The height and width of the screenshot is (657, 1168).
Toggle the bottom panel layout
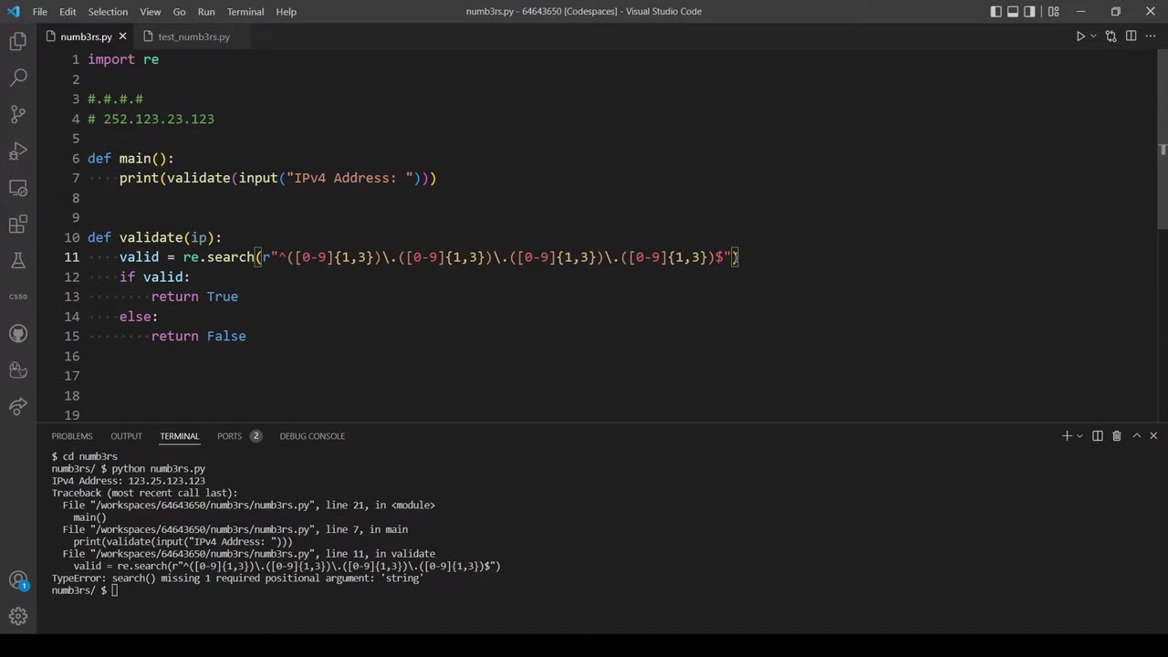coord(1013,12)
